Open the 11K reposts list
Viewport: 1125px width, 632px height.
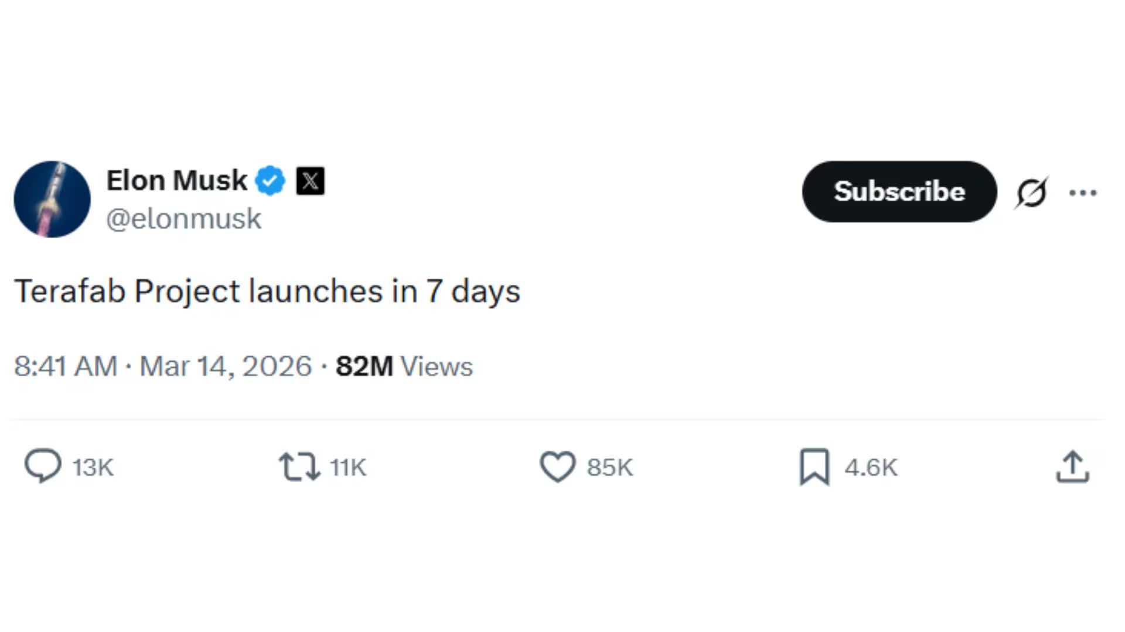[346, 466]
